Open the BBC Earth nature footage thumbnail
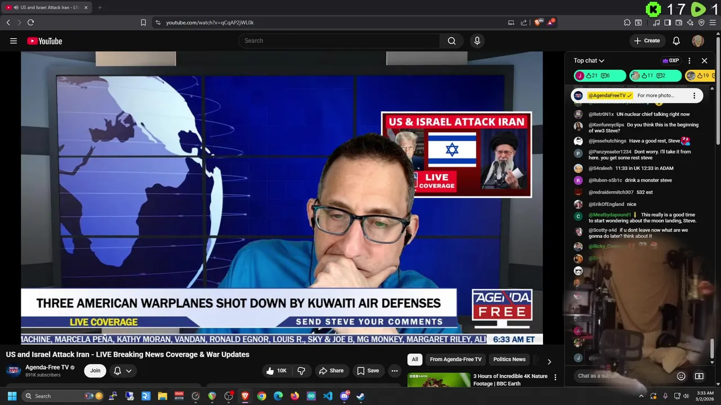Image resolution: width=721 pixels, height=405 pixels. (439, 380)
